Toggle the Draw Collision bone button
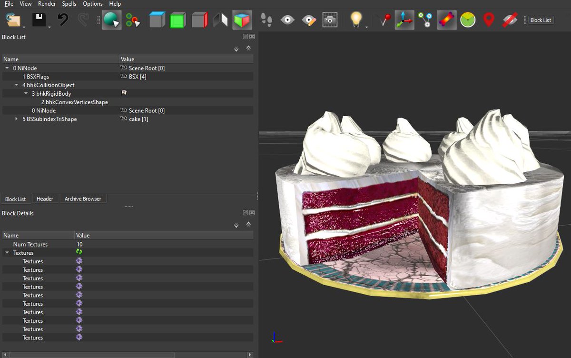This screenshot has height=358, width=571. (x=447, y=20)
